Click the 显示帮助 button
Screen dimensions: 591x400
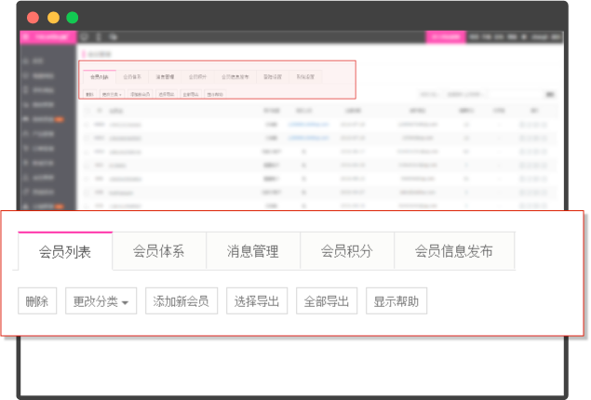coord(396,301)
